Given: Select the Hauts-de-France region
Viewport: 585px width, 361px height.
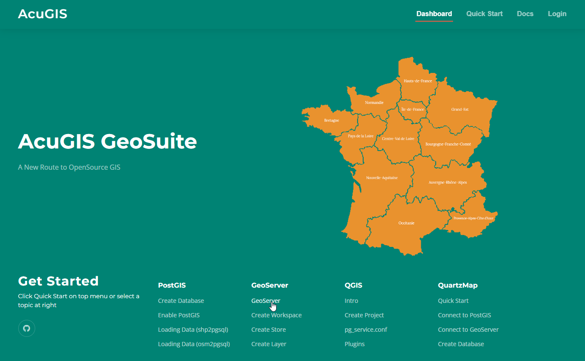Looking at the screenshot, I should (418, 81).
